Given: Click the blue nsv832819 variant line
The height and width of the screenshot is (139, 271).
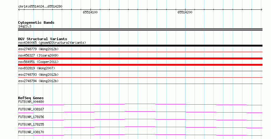Looking at the screenshot, I should pyautogui.click(x=140, y=71).
